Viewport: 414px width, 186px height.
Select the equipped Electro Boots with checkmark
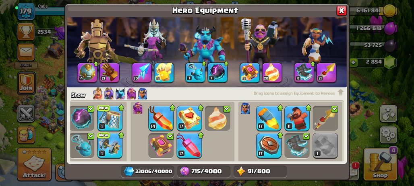297,145
